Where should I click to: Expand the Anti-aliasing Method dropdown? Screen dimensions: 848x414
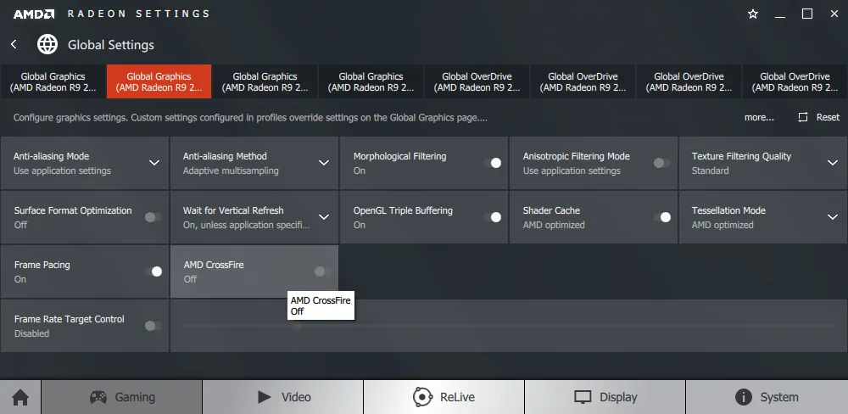pyautogui.click(x=324, y=163)
